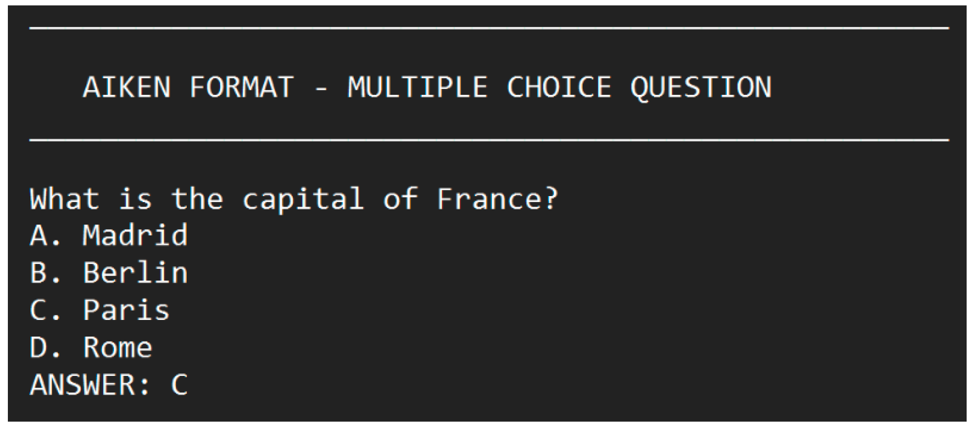Click the ANSWER: label
This screenshot has height=429, width=974.
(x=90, y=385)
